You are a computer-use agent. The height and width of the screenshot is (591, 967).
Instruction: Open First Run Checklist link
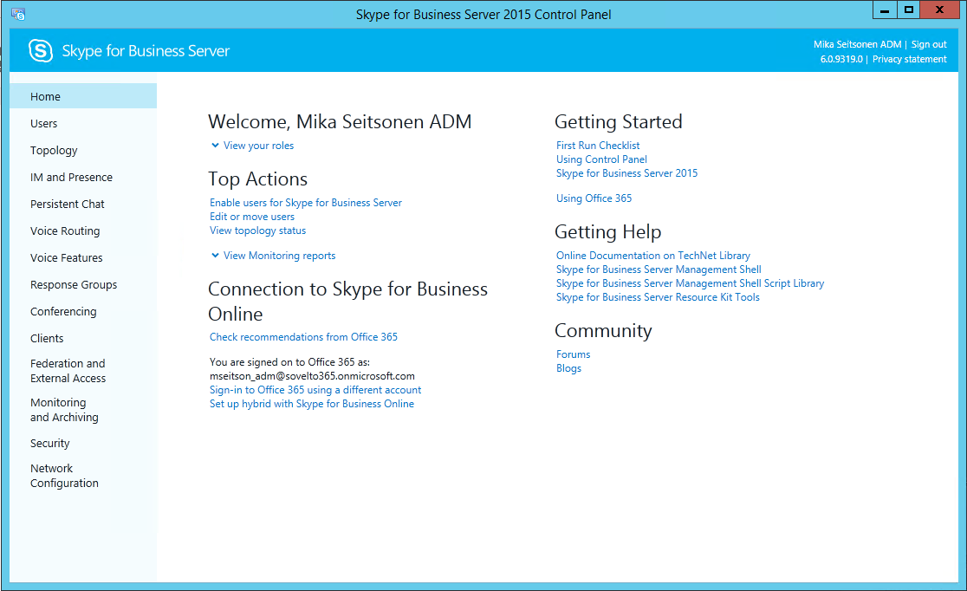coord(598,146)
